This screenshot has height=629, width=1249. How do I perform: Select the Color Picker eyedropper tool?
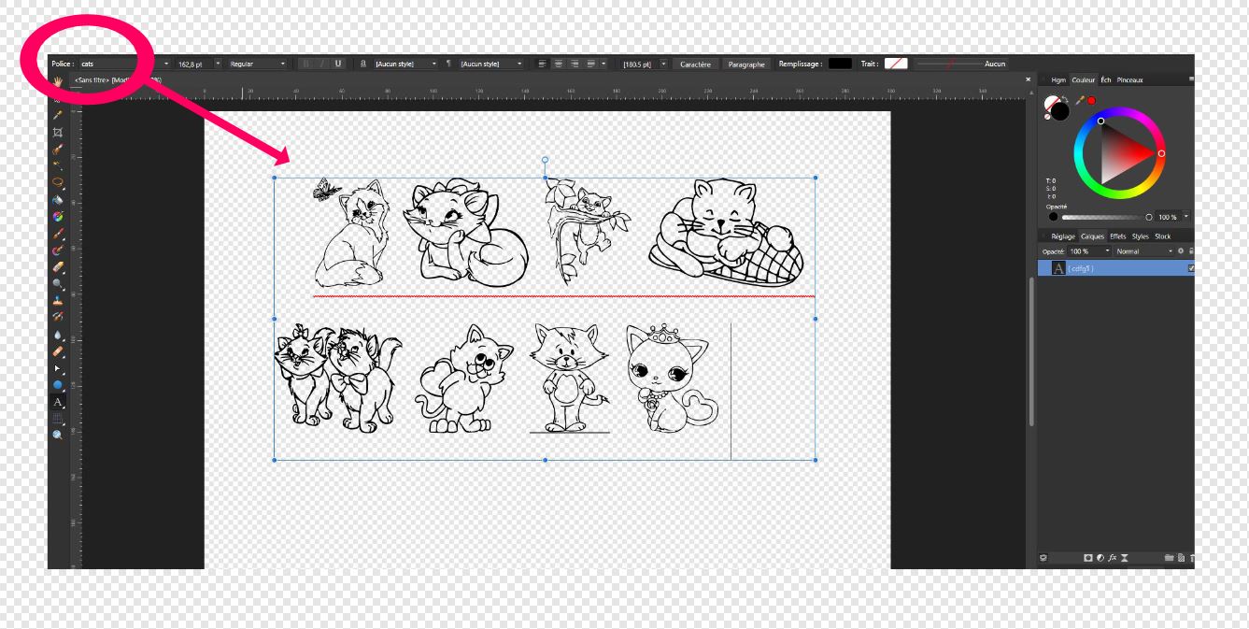click(x=57, y=115)
